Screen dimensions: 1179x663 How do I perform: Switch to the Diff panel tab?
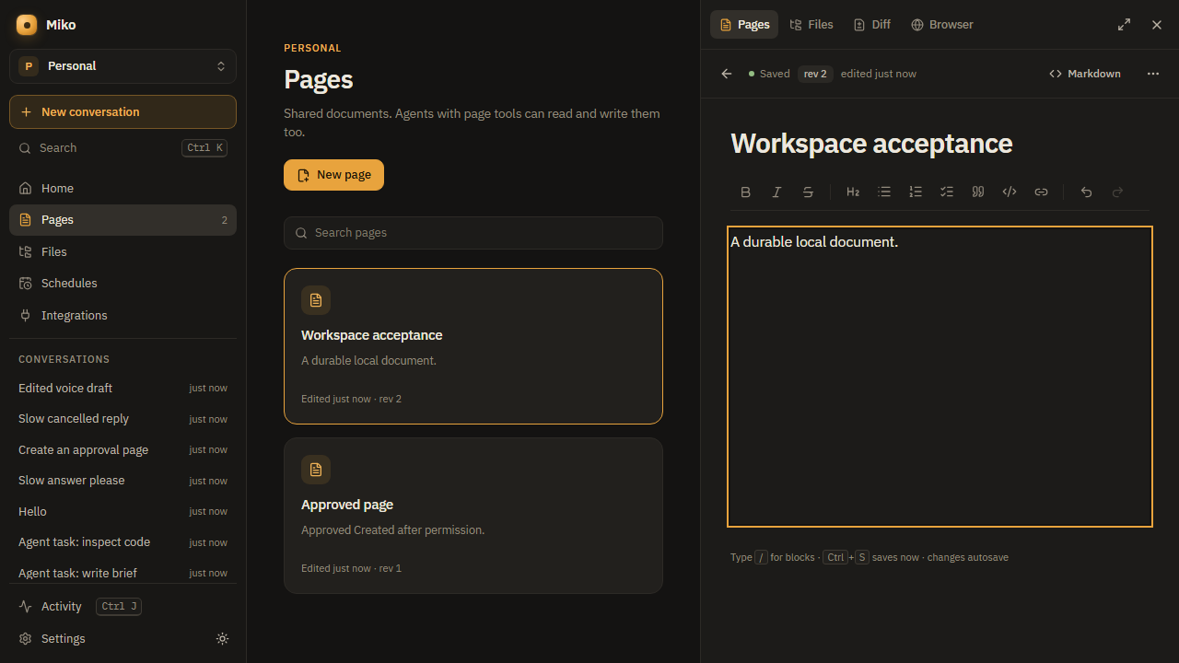point(872,25)
